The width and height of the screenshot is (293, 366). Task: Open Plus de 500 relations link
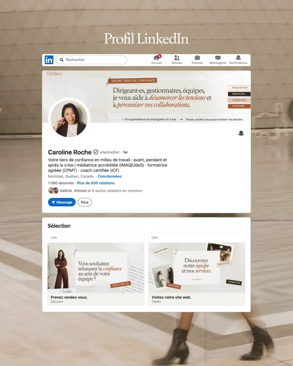(96, 183)
